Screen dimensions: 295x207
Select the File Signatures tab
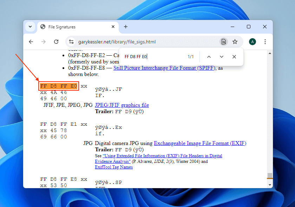tap(70, 27)
